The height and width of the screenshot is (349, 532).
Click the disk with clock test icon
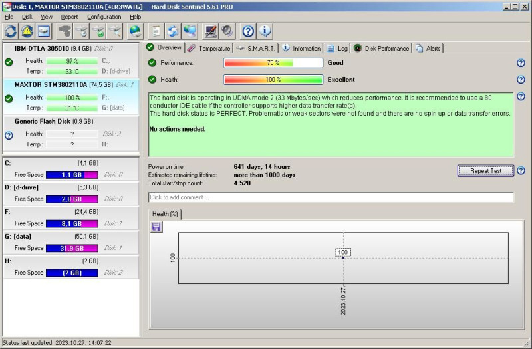click(82, 31)
